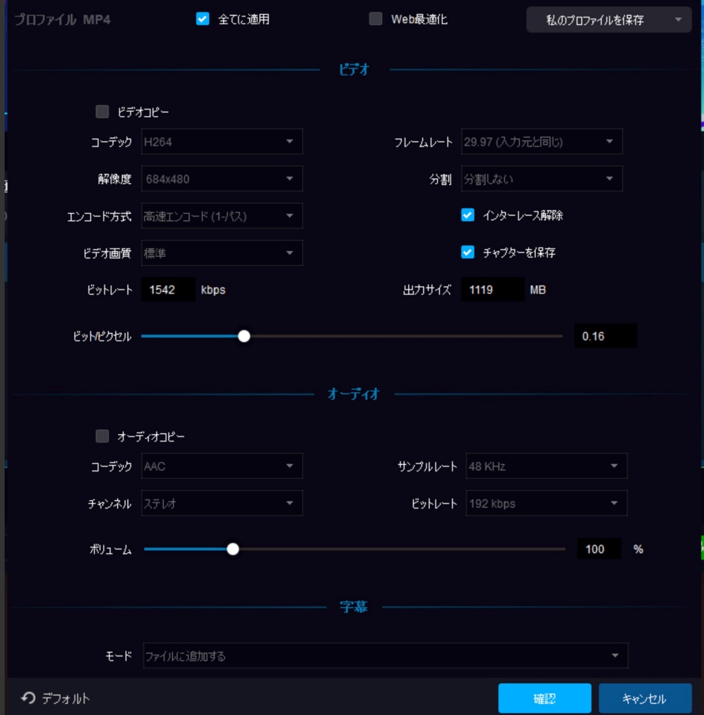Open the subtitle モード dropdown
704x715 pixels.
[386, 656]
